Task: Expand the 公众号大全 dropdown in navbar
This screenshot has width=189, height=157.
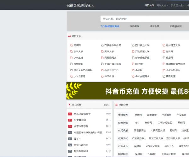Action: pyautogui.click(x=178, y=5)
